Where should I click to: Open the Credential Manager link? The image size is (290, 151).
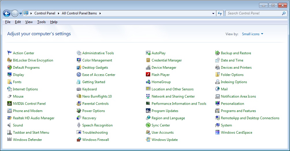click(167, 60)
